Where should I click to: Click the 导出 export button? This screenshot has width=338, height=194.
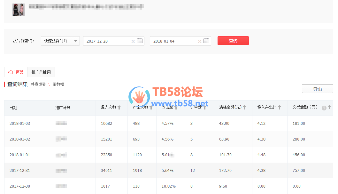(317, 89)
